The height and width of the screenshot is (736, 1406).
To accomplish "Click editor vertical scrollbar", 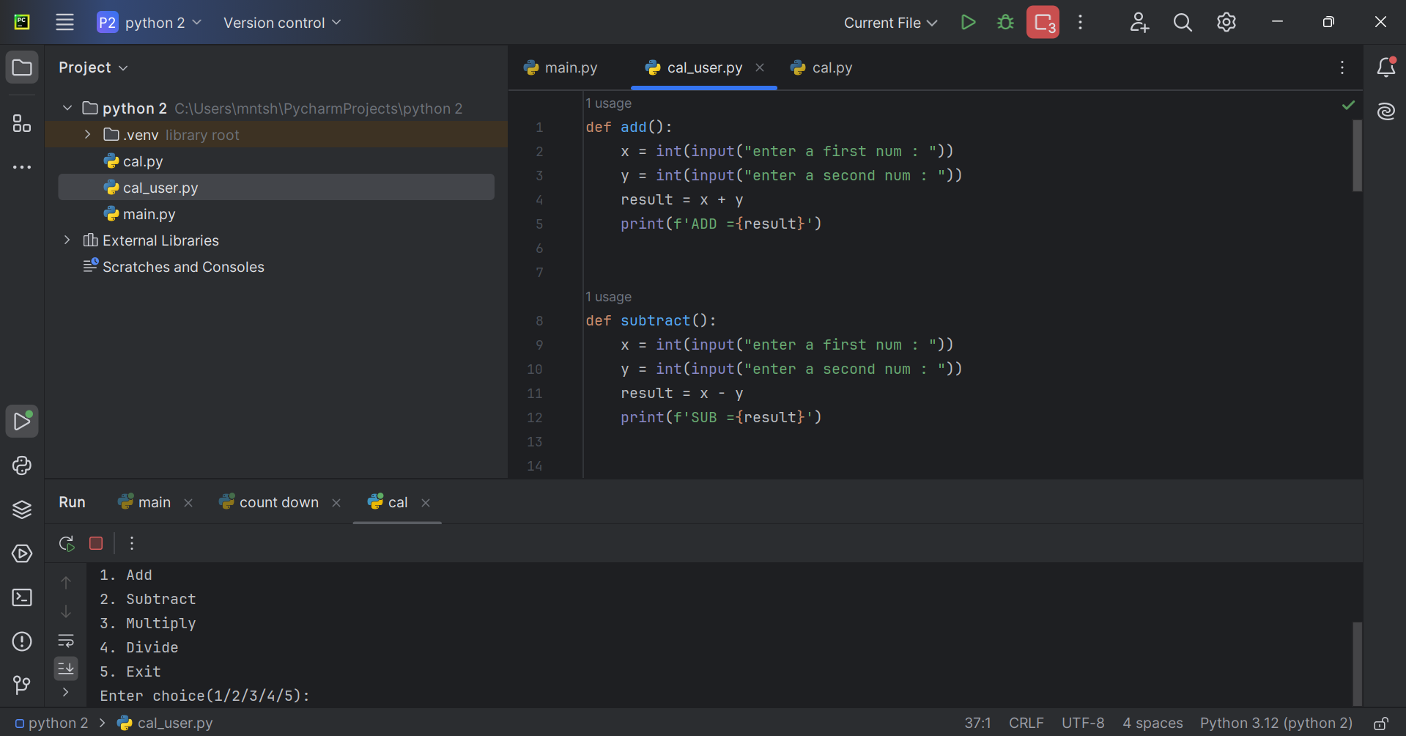I will [x=1357, y=155].
